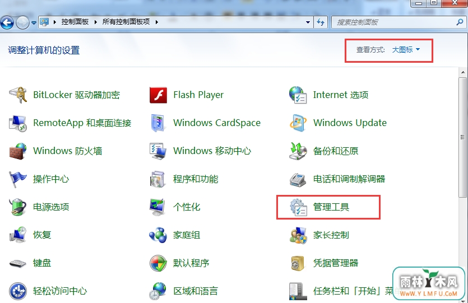The height and width of the screenshot is (303, 468).
Task: Open the 管理工具 gear icon
Action: click(x=298, y=207)
